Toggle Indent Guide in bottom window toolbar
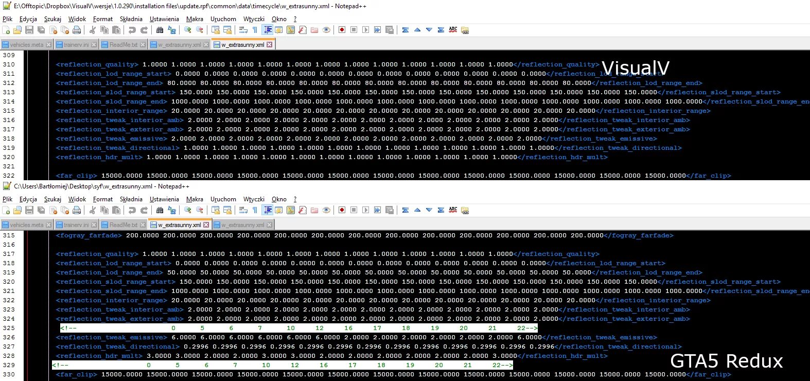810x381 pixels. coord(268,210)
